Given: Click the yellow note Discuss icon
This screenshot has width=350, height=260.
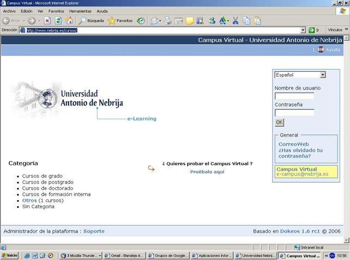Looking at the screenshot, I should (190, 21).
